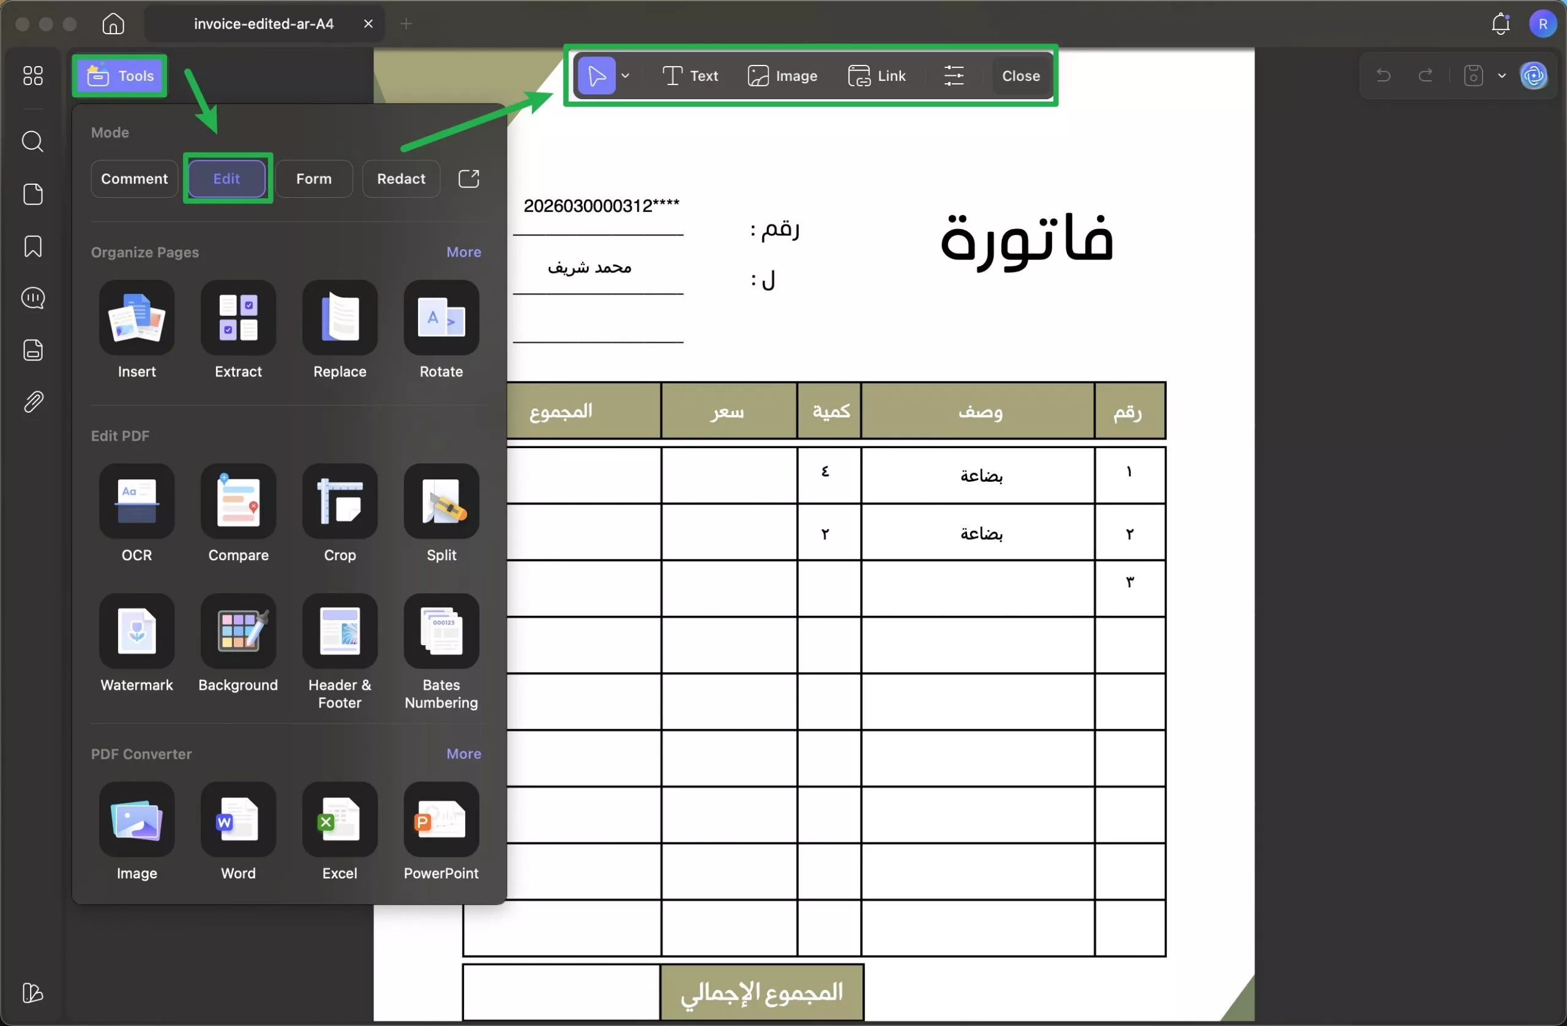Undo the last edit

tap(1383, 75)
